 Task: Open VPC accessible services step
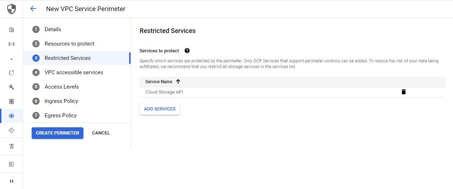click(73, 72)
